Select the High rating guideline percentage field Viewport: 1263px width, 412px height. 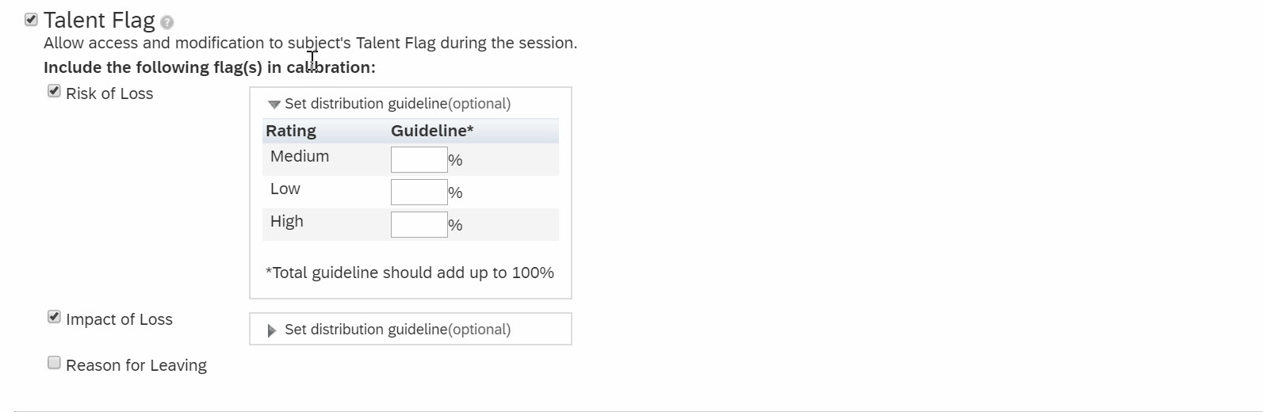coord(419,224)
